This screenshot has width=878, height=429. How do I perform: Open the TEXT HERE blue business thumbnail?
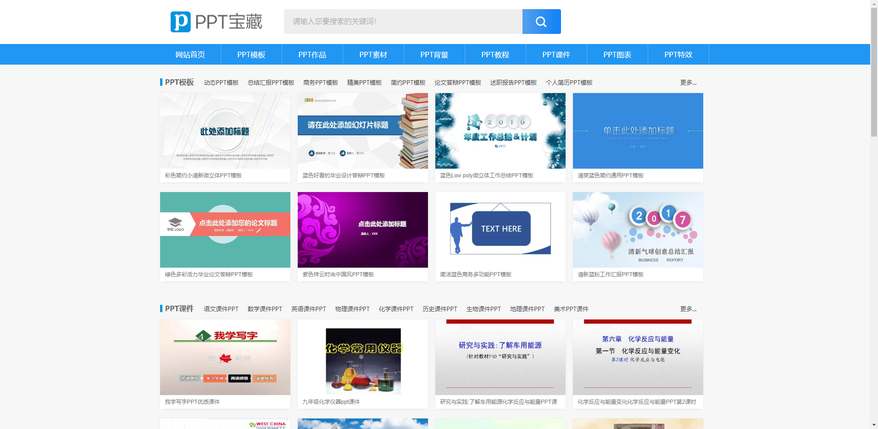tap(500, 230)
